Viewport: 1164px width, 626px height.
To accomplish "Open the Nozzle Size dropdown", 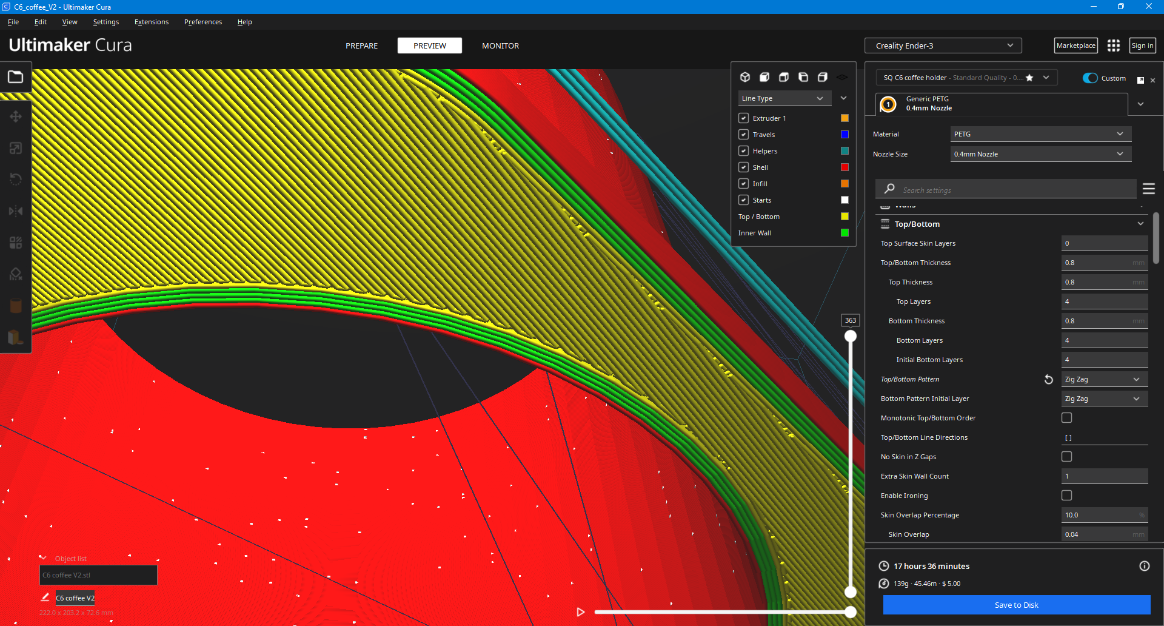I will [1041, 154].
